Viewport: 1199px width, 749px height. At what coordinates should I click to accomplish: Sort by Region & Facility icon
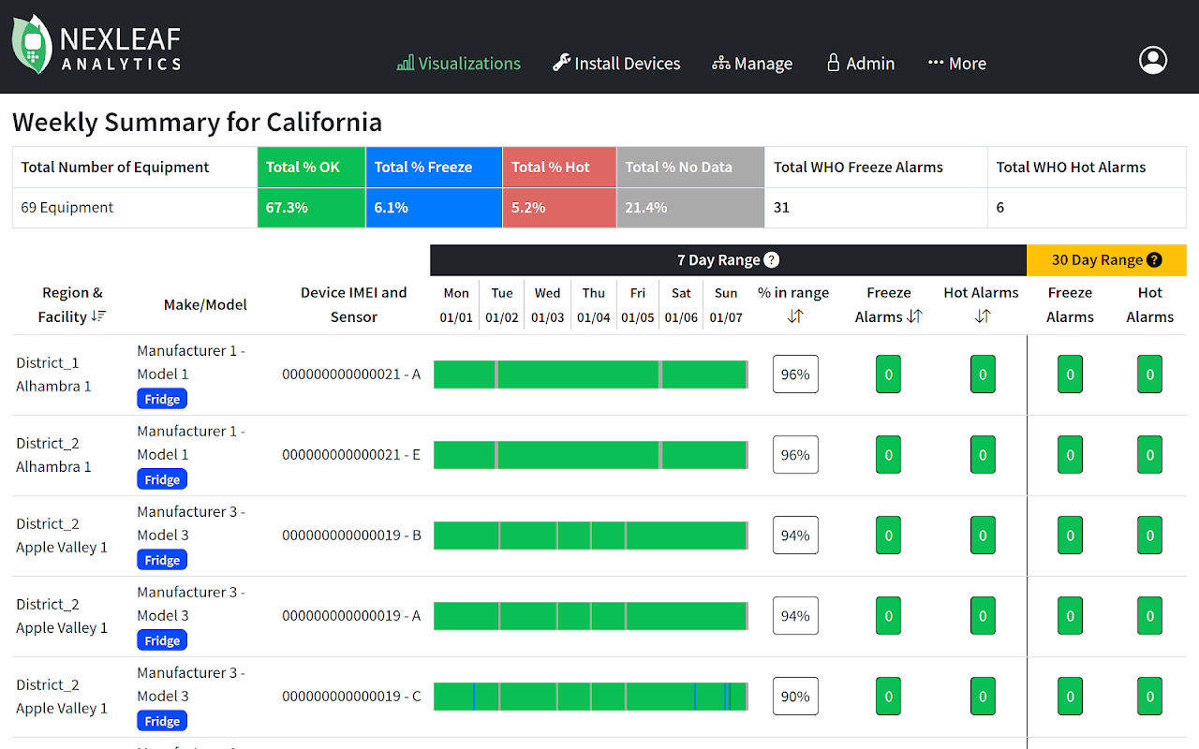click(98, 317)
